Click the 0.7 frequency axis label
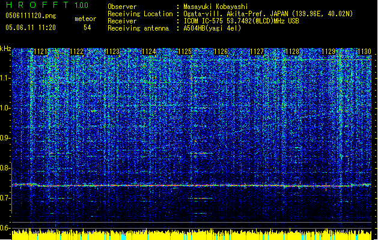 [x=5, y=198]
